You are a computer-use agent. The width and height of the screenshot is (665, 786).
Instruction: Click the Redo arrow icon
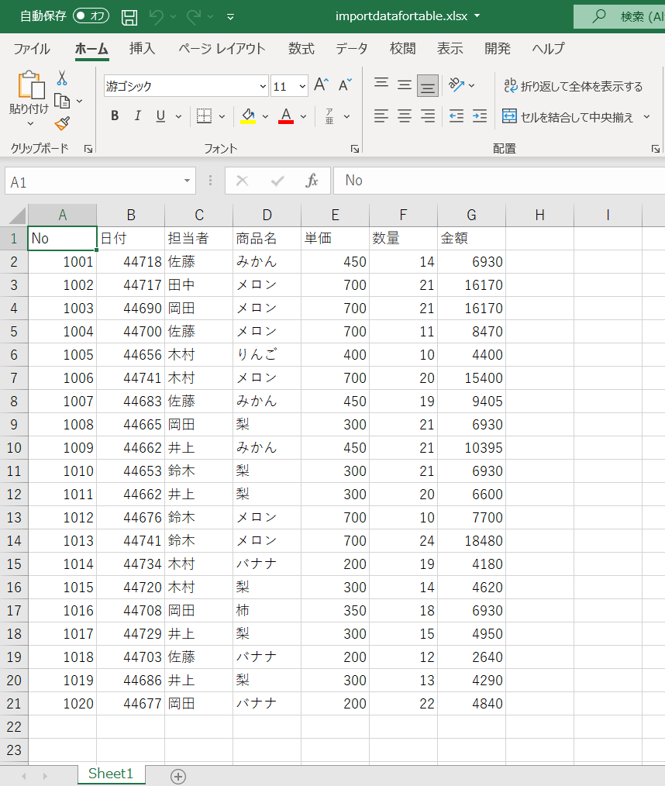(194, 17)
